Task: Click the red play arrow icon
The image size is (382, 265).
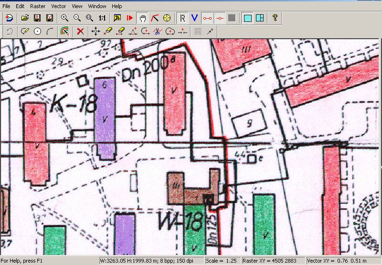Action: (x=129, y=18)
